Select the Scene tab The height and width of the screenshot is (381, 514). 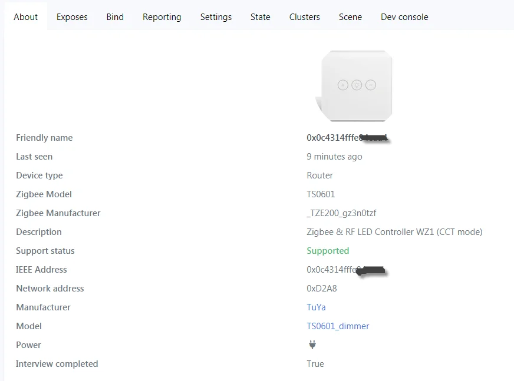pyautogui.click(x=350, y=17)
